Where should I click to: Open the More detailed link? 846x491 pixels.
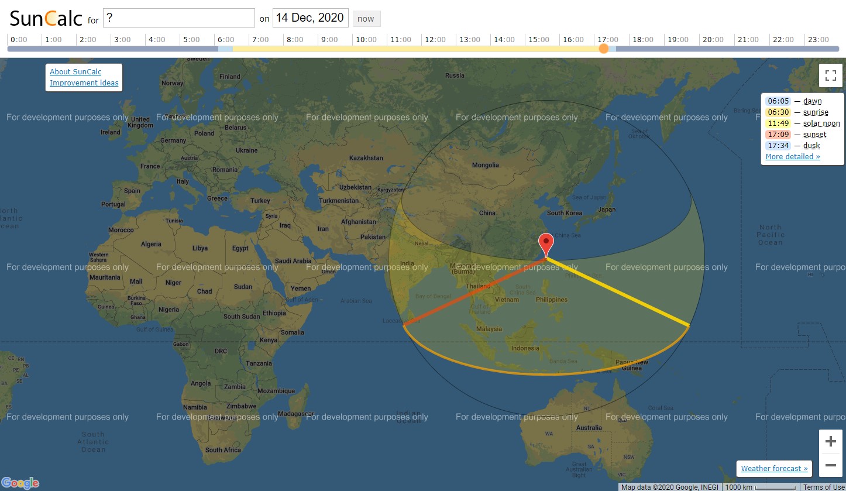tap(793, 156)
